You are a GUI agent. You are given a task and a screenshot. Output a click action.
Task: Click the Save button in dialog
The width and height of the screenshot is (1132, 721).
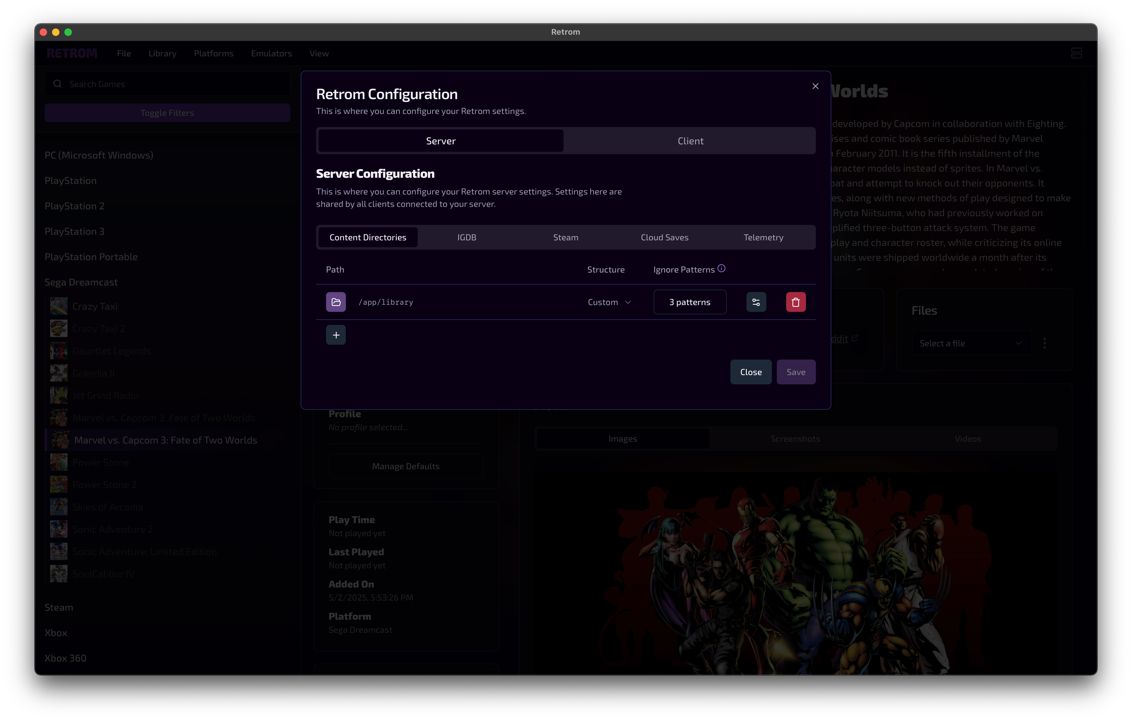[x=795, y=372]
